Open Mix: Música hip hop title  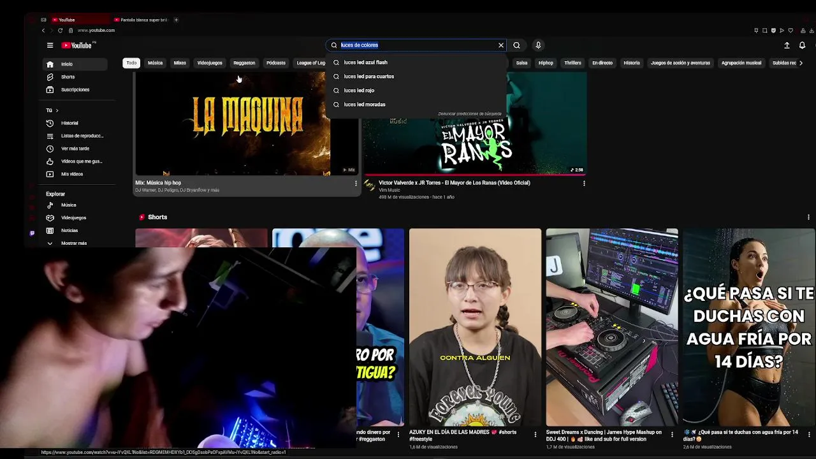(158, 183)
